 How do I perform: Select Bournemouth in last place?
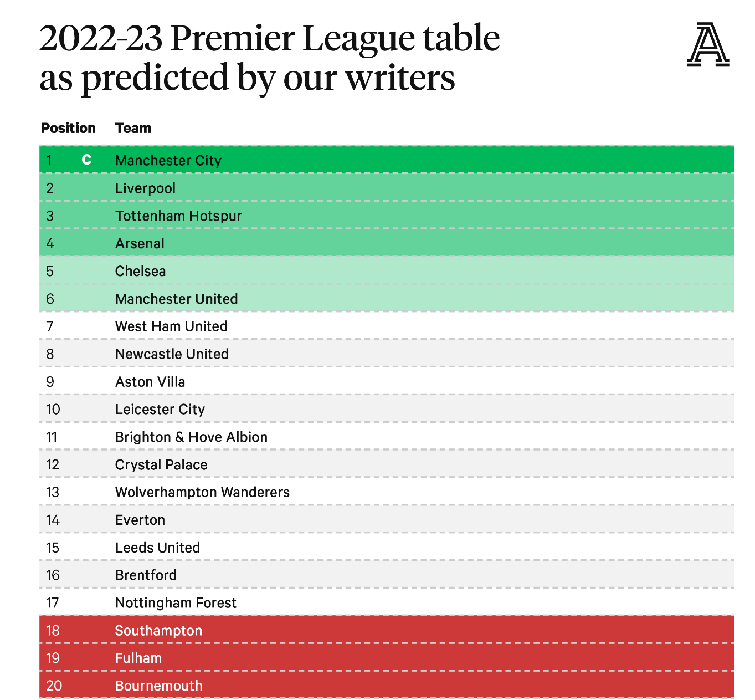[x=158, y=686]
